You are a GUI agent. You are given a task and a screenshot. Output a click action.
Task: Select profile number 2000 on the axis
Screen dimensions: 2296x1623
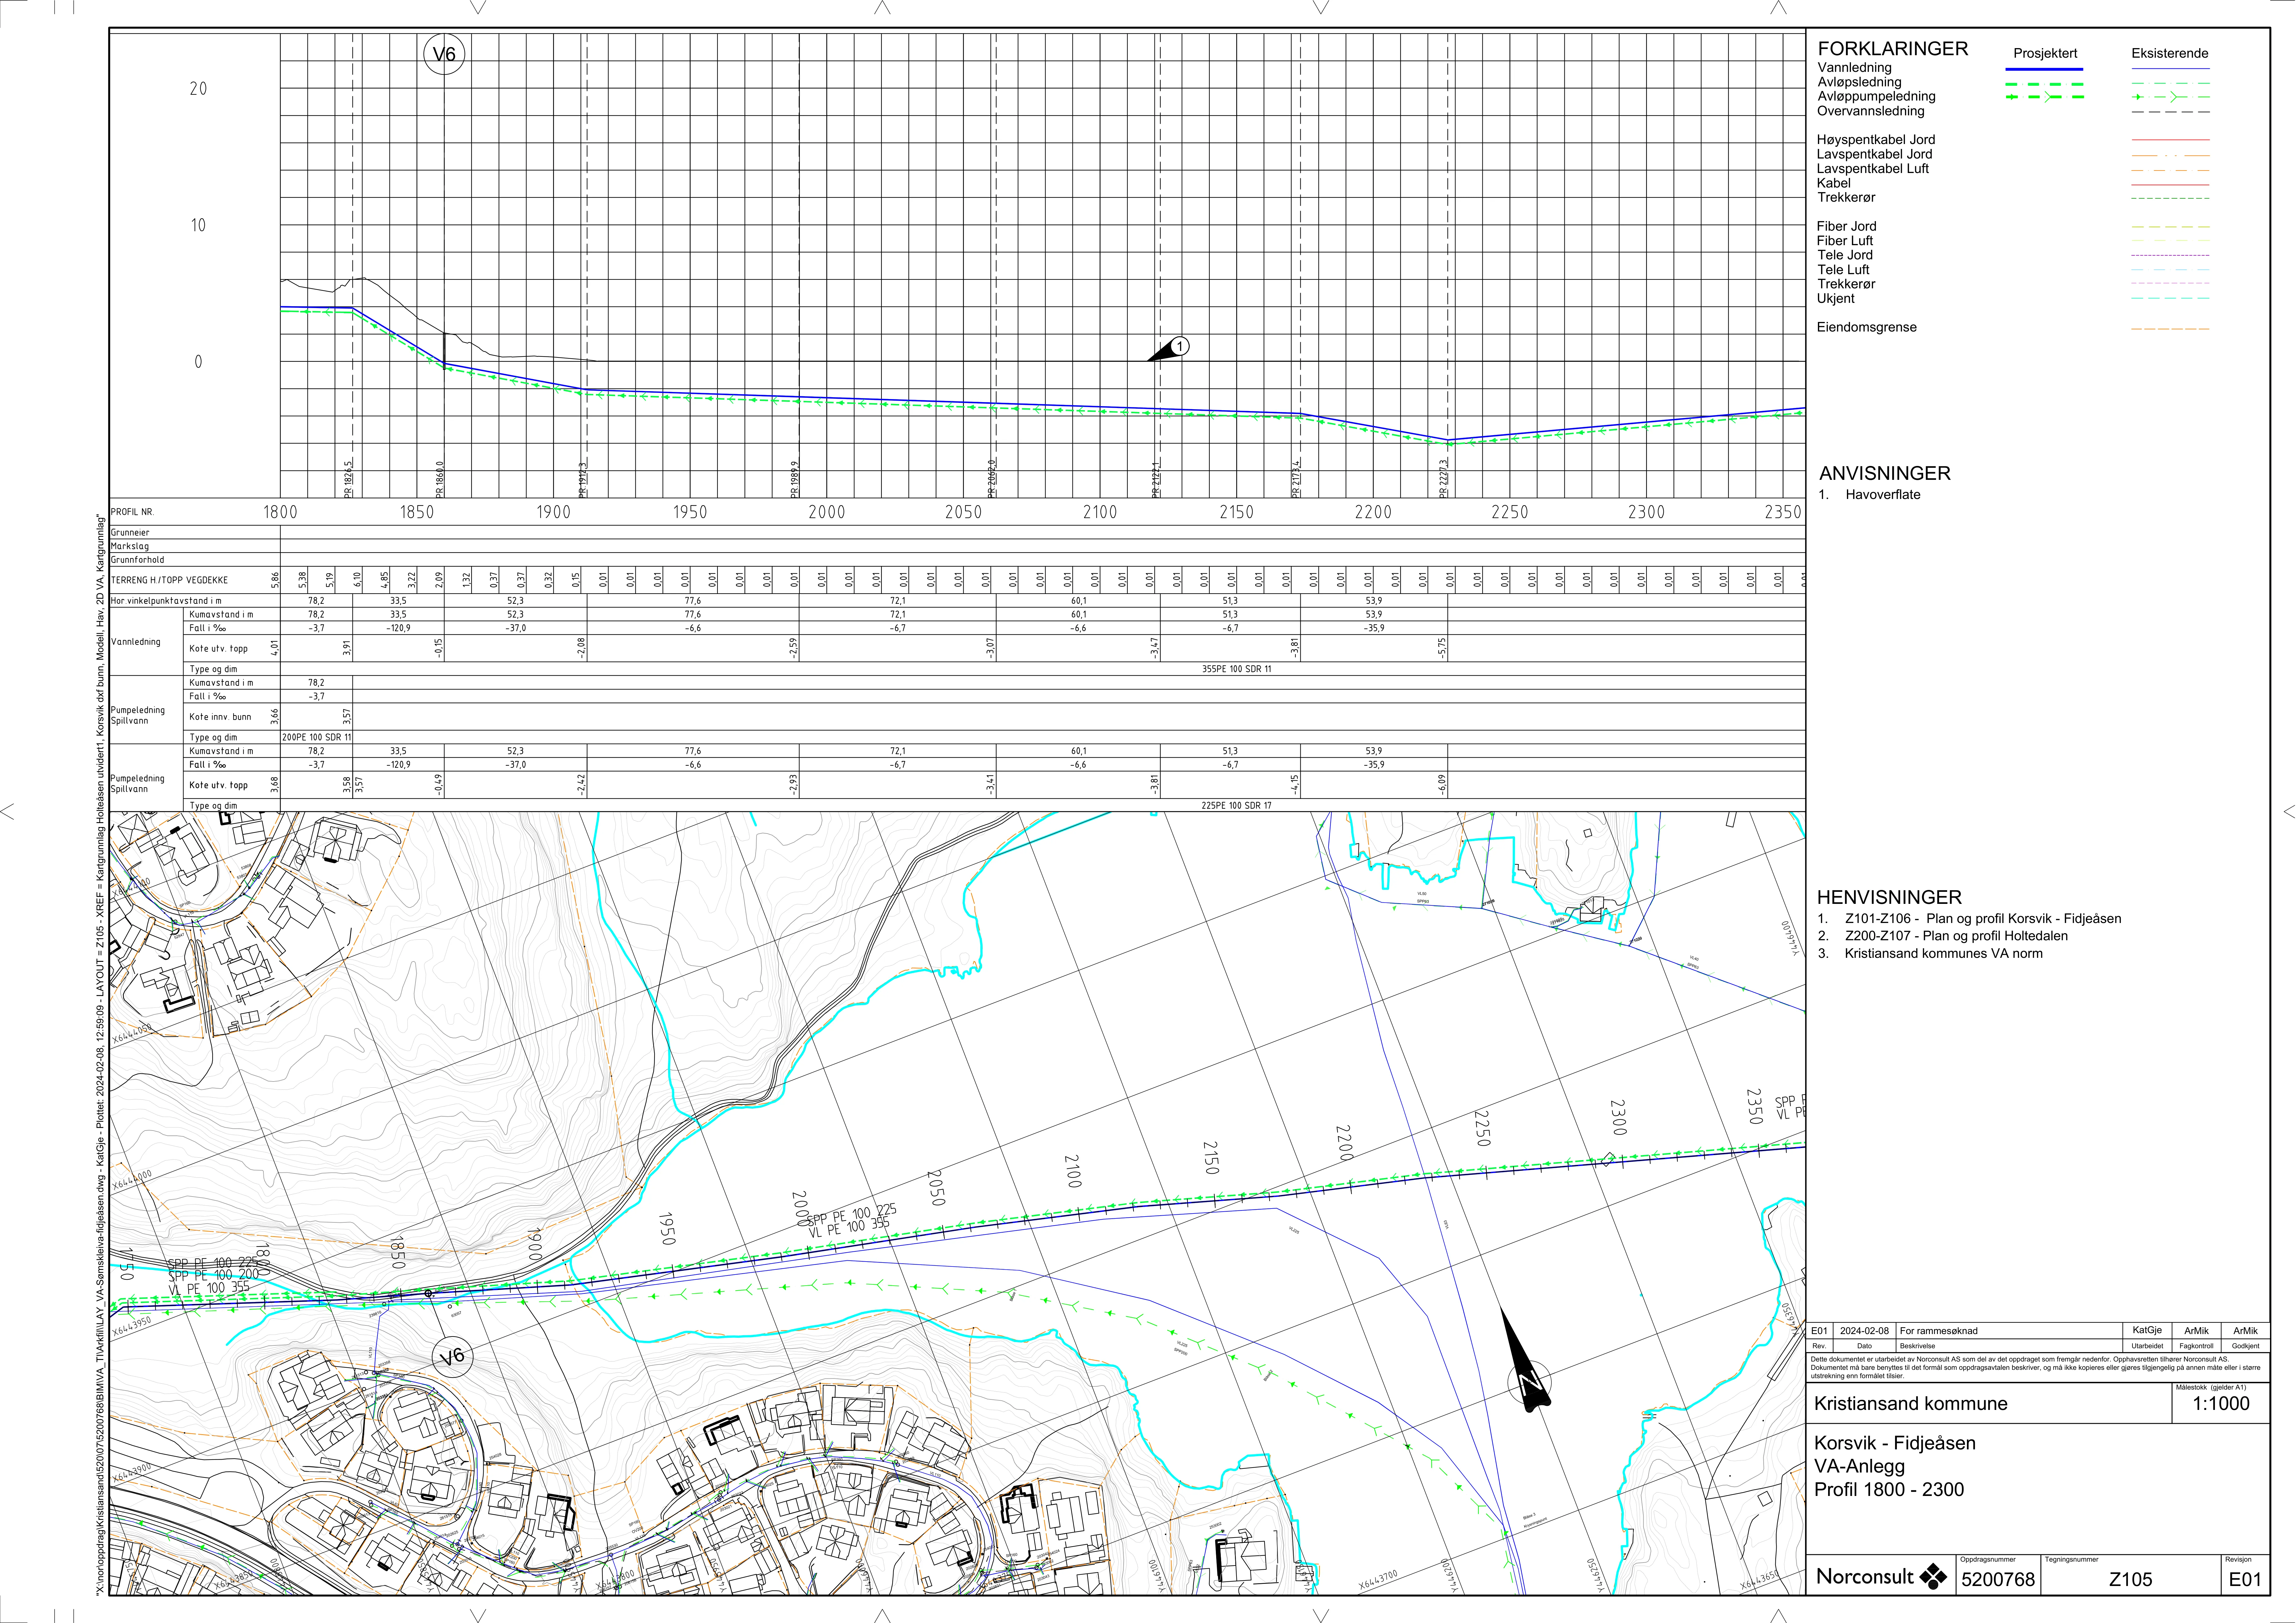(x=826, y=512)
